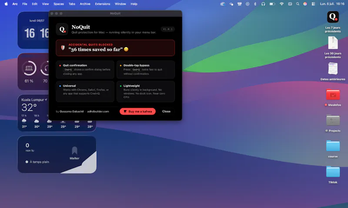Click the Cmd+Q key badge in Double-tap bypass
This screenshot has height=208, width=348.
(136, 69)
